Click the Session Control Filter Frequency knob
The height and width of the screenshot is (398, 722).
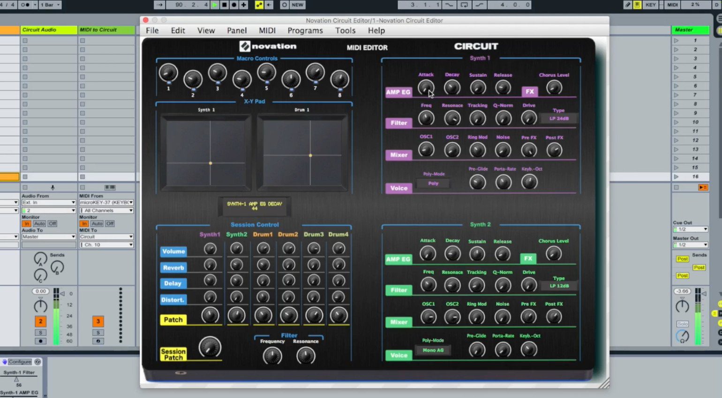[x=272, y=356]
